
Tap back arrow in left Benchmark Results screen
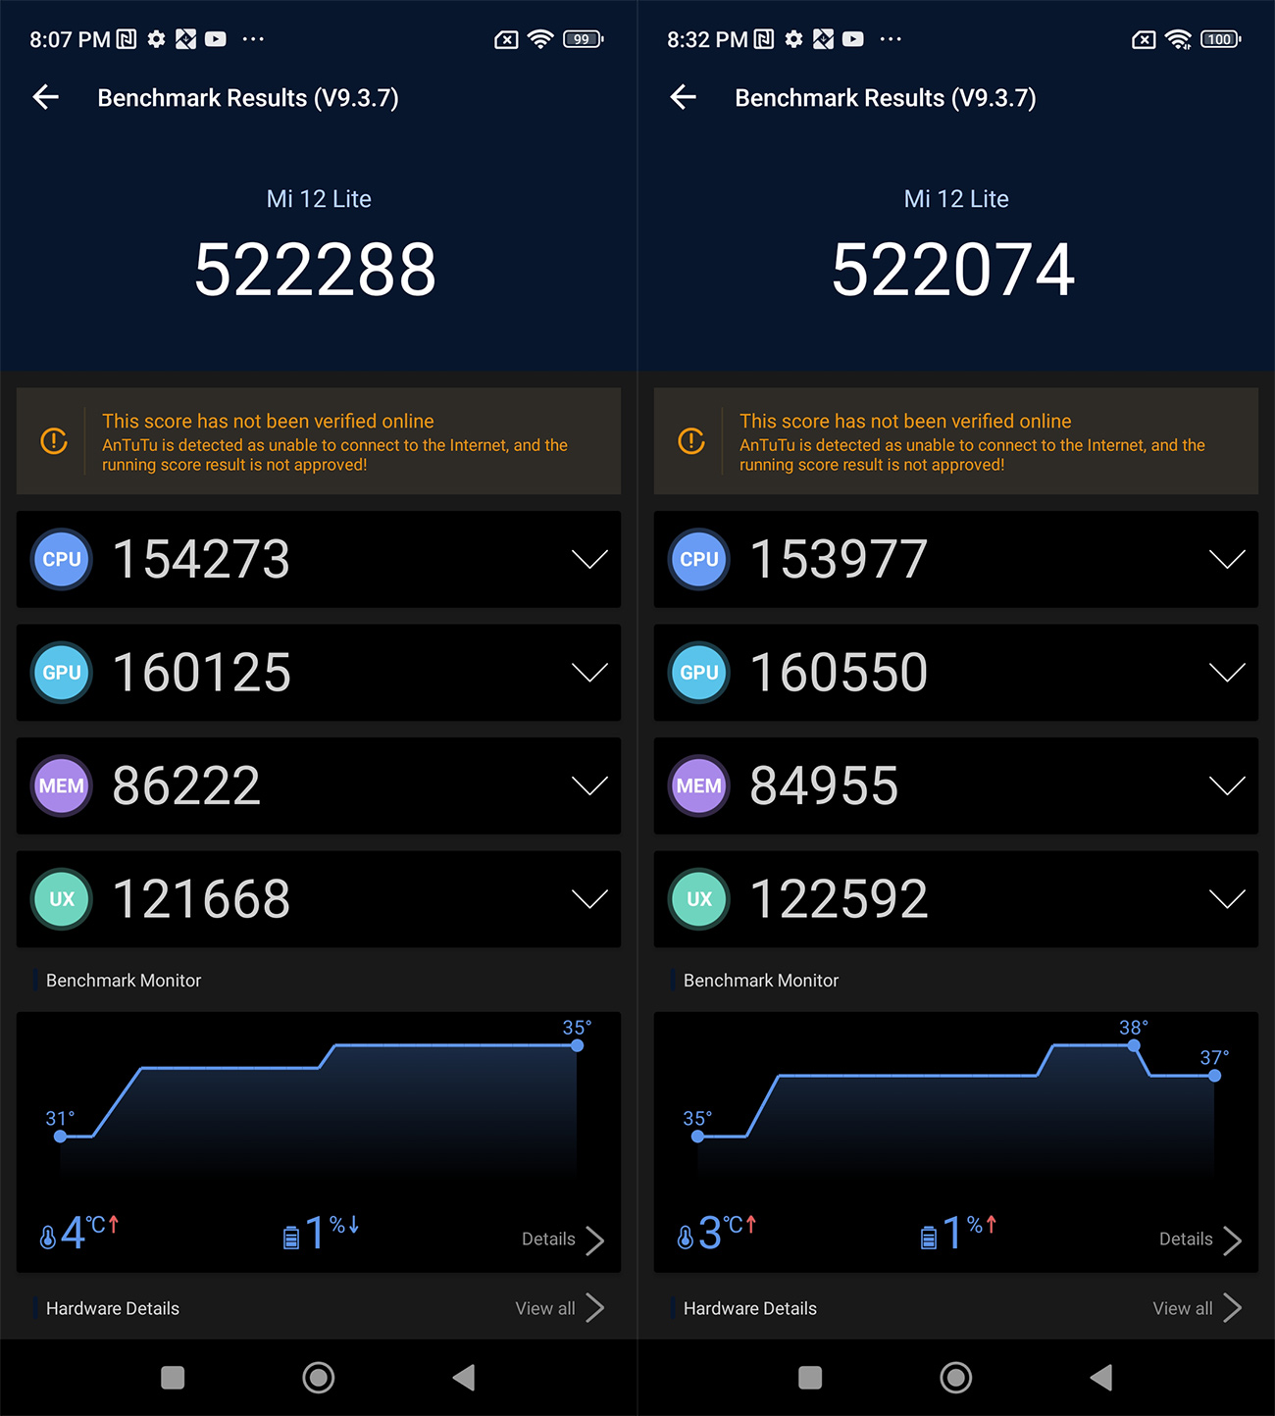pyautogui.click(x=46, y=97)
